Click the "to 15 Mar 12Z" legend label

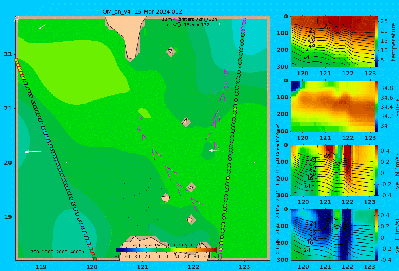(194, 25)
